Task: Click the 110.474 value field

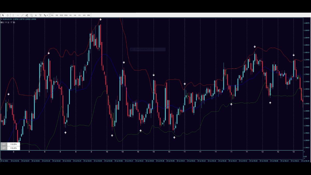Action: tap(13, 148)
